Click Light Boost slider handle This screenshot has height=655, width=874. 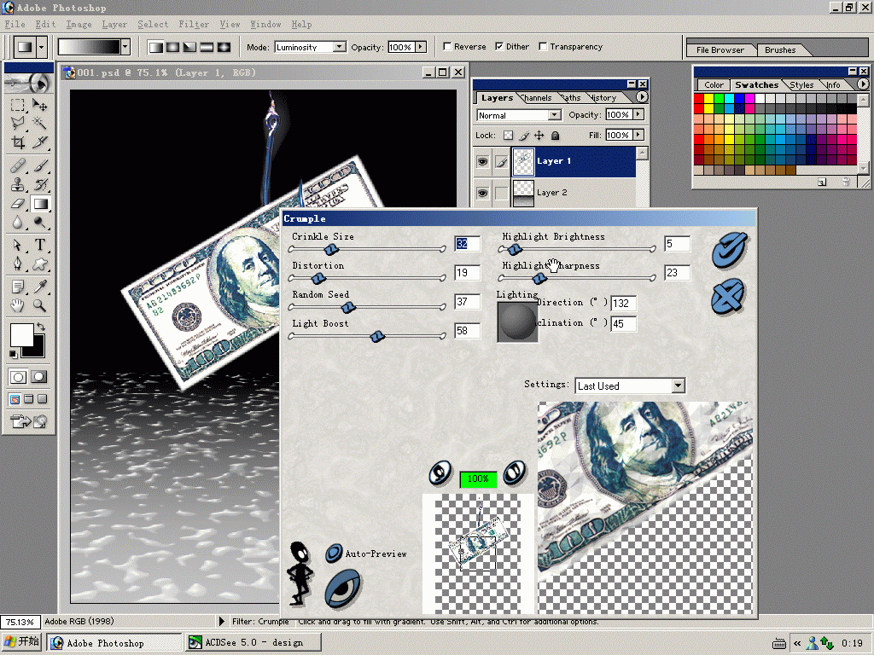pos(377,336)
